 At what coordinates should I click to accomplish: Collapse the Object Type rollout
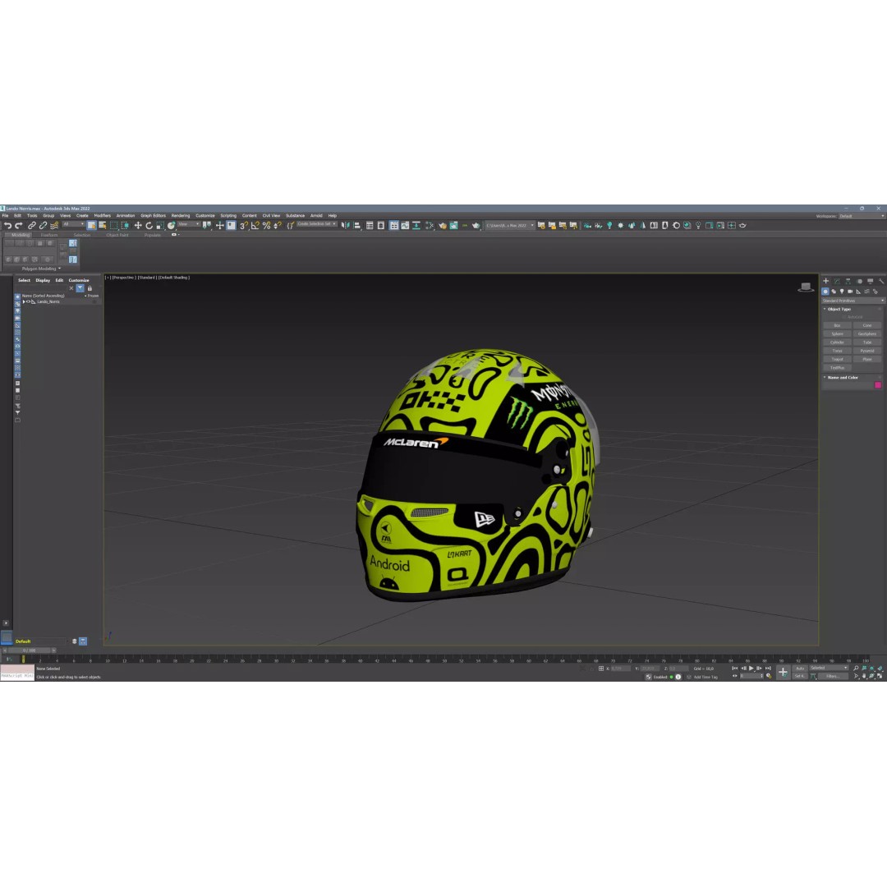825,309
